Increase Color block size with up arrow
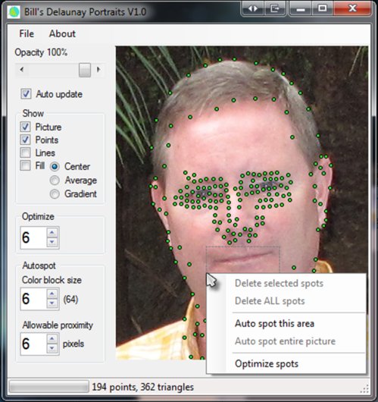Viewport: 378px width, 402px height. pos(52,294)
